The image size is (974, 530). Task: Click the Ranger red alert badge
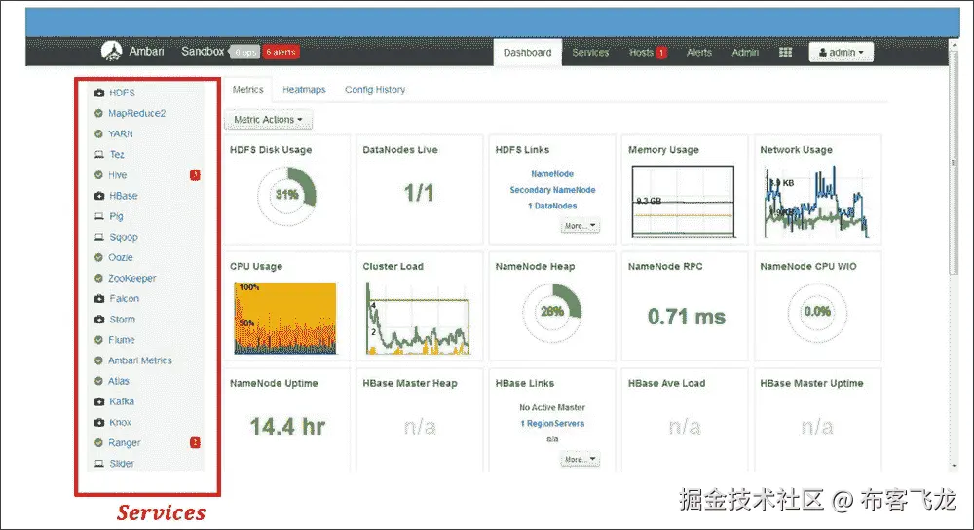click(195, 443)
